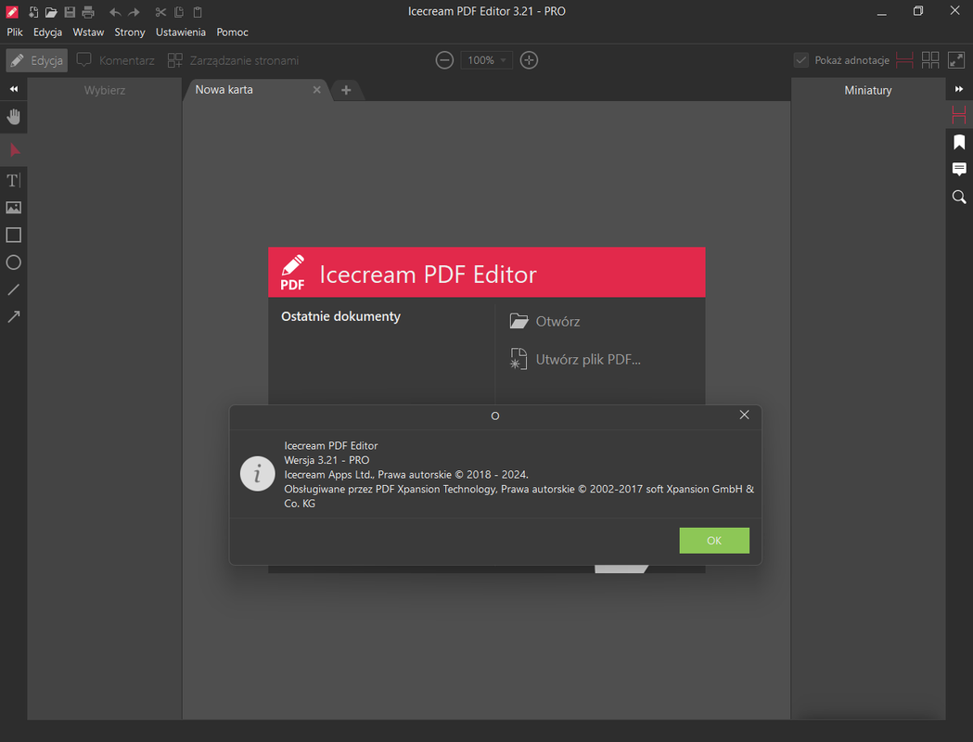973x742 pixels.
Task: Click the green OK button
Action: (x=714, y=541)
